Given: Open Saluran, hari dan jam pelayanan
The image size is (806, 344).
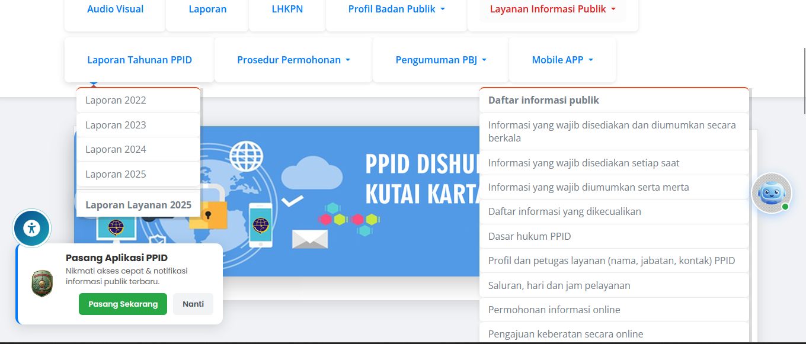Looking at the screenshot, I should coord(614,285).
